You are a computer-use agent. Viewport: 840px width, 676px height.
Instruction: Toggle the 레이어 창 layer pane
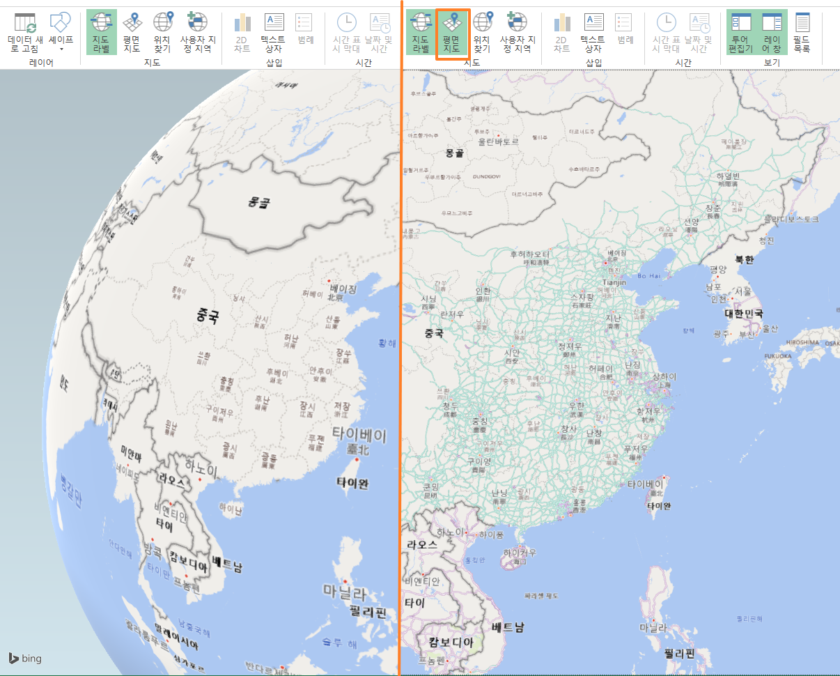coord(772,33)
